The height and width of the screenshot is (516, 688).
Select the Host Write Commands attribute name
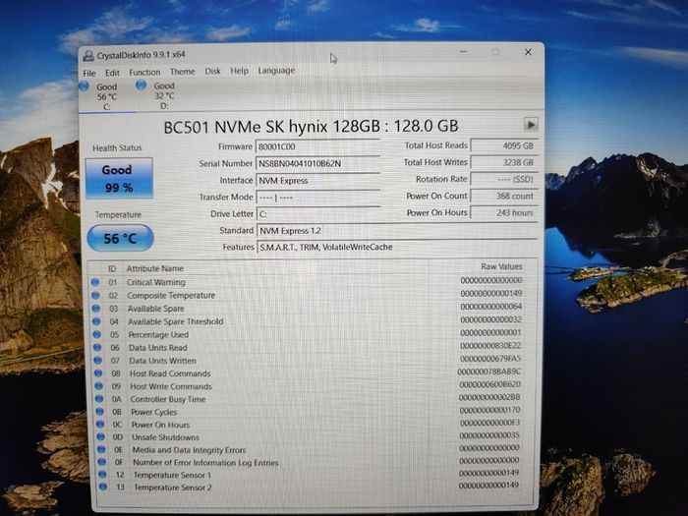tap(171, 386)
